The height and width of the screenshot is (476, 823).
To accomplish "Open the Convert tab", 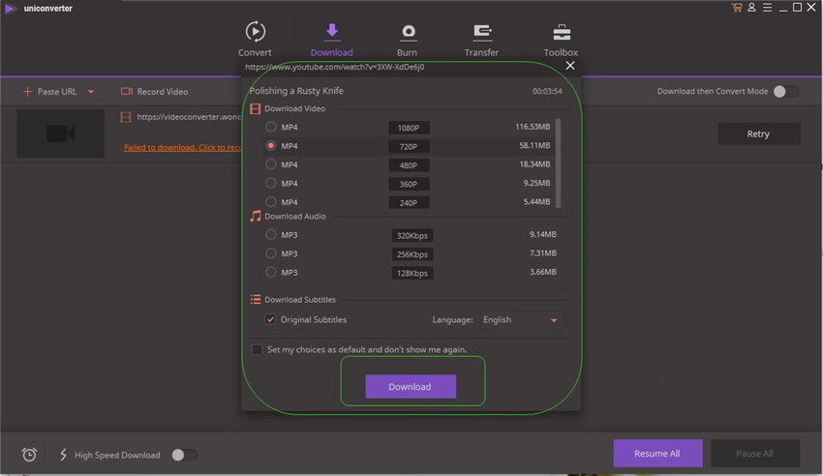I will 255,39.
